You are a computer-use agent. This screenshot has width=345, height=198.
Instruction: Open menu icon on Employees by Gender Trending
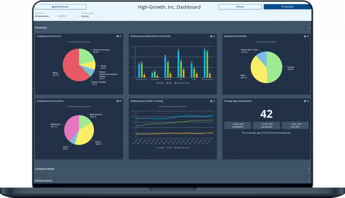tap(214, 101)
